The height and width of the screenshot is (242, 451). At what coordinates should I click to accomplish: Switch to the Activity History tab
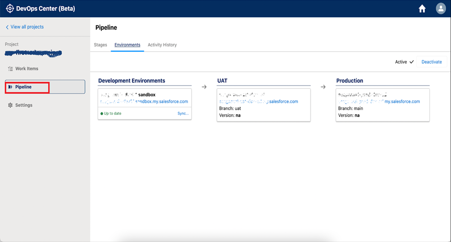pyautogui.click(x=162, y=45)
